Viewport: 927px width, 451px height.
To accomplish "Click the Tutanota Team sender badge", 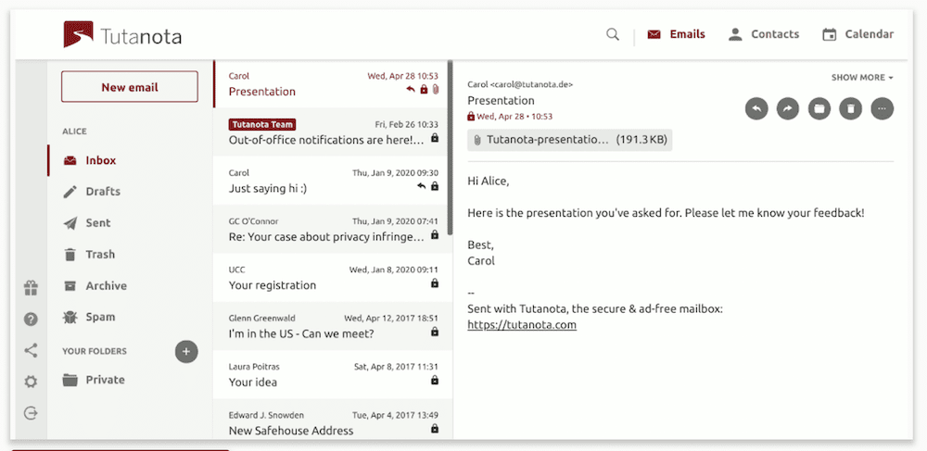I will tap(262, 124).
